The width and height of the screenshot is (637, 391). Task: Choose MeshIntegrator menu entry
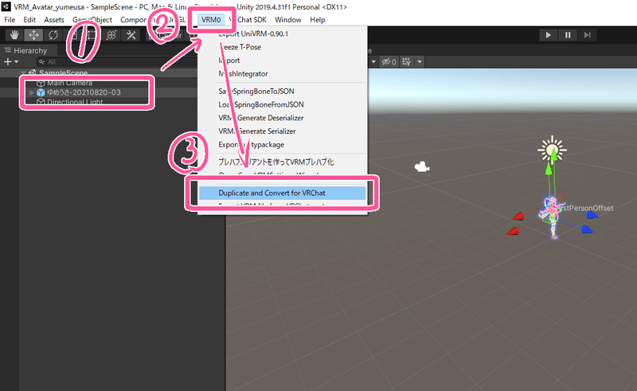(x=283, y=74)
